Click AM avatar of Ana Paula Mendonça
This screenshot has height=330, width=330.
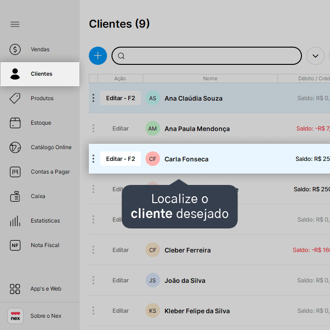coord(153,128)
